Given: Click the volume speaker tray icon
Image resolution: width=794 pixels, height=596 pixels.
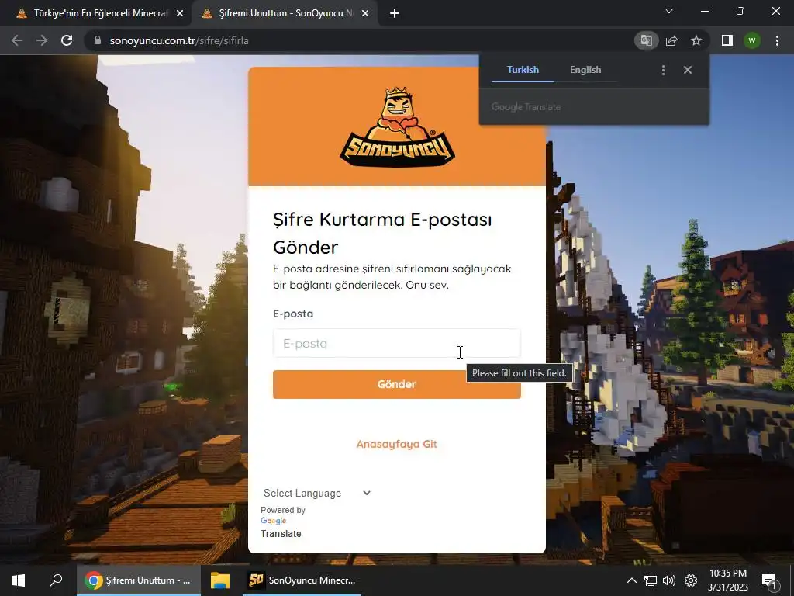Looking at the screenshot, I should coord(669,580).
